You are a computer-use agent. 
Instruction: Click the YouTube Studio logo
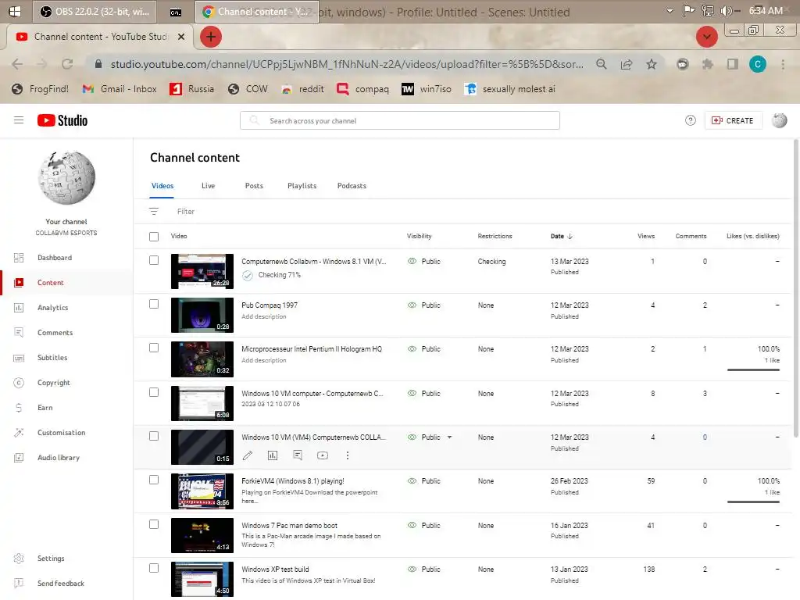(x=62, y=120)
